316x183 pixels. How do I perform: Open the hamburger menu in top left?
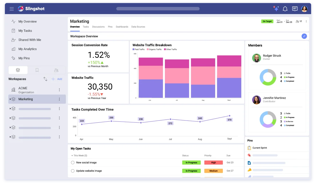(11, 9)
